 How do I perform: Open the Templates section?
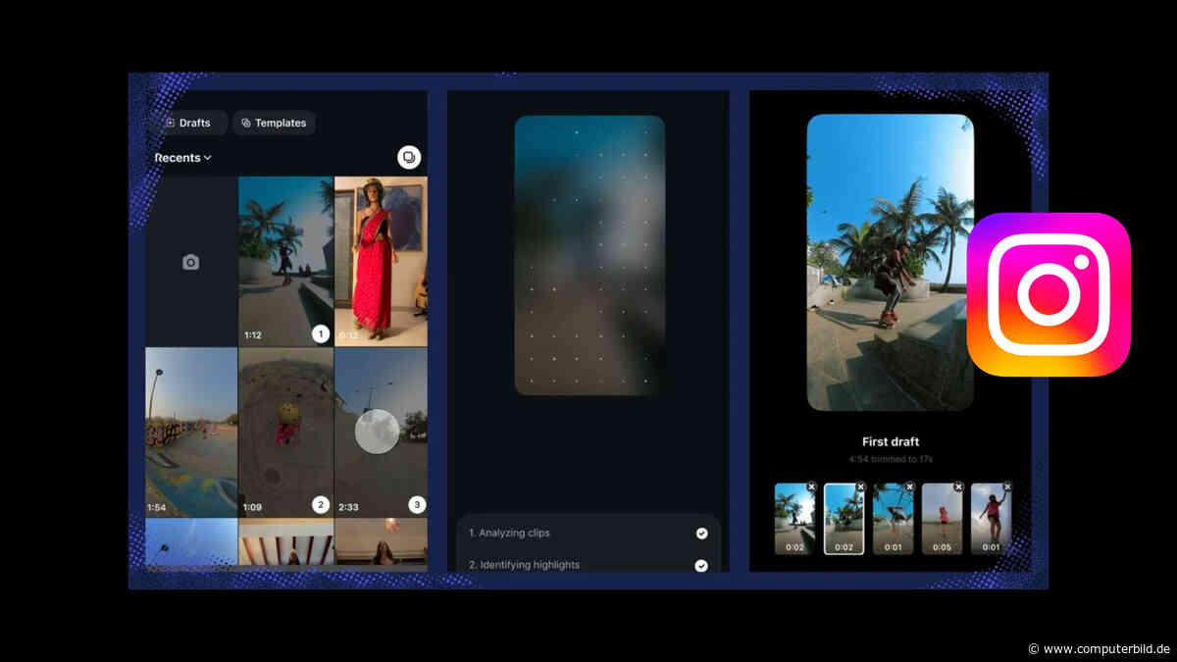tap(274, 123)
